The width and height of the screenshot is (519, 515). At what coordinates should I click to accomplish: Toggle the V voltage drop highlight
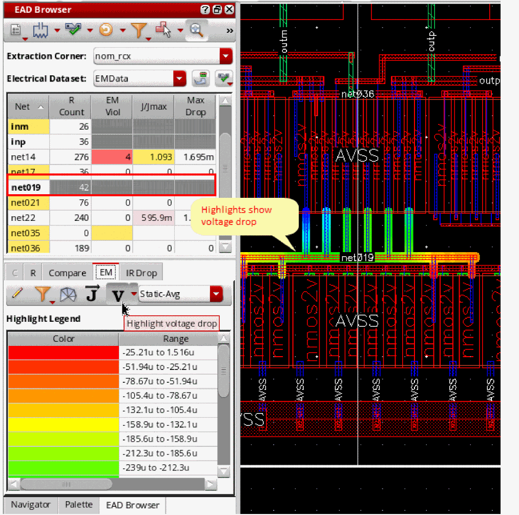point(118,295)
